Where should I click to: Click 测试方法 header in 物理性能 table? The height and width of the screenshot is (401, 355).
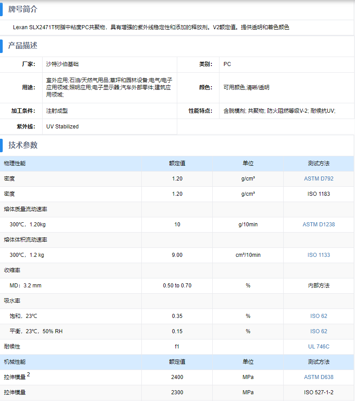click(x=319, y=163)
